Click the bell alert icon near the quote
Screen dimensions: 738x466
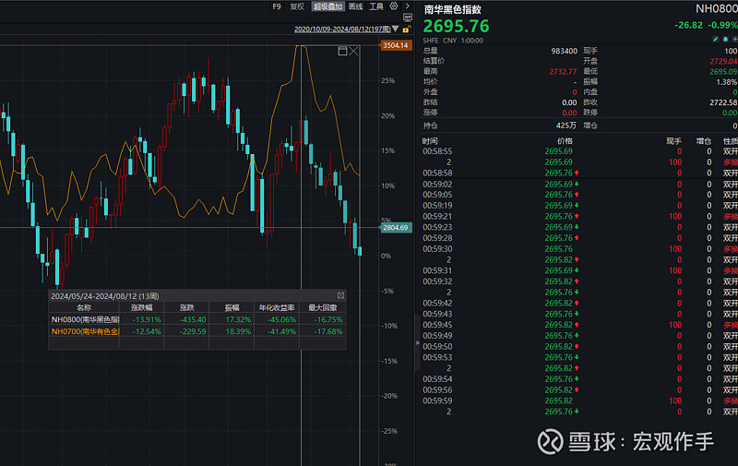pos(725,40)
